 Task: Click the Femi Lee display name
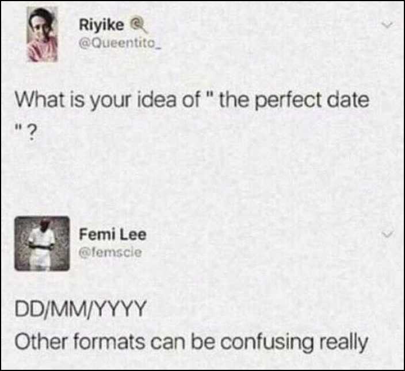113,234
